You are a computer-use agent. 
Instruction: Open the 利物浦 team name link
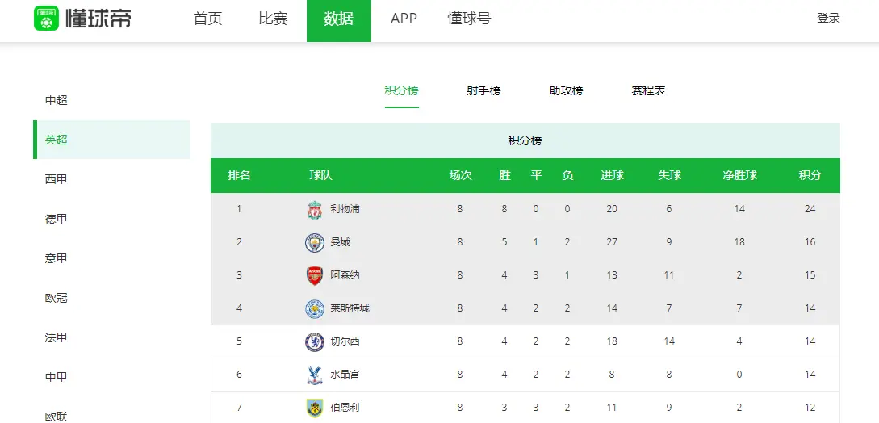345,209
